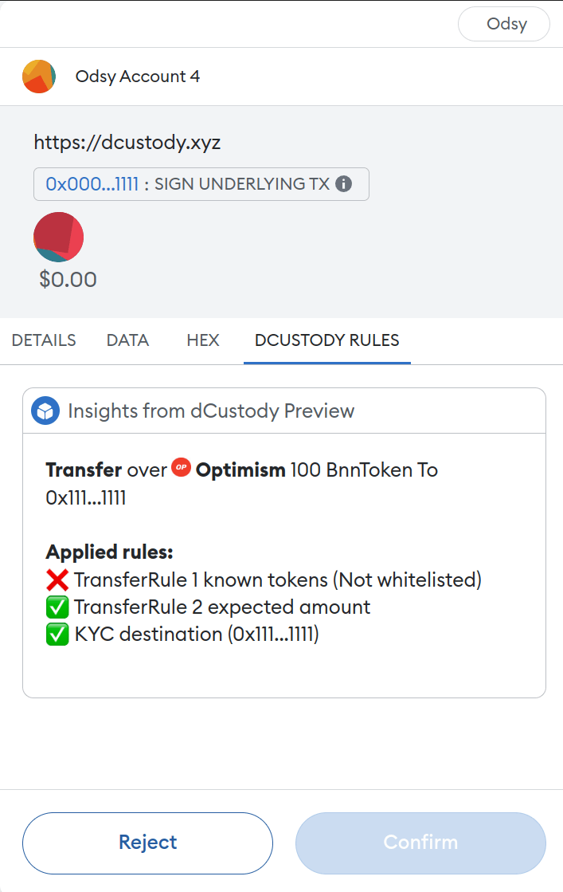Click the info icon next to SIGN UNDERLYING TX
563x892 pixels.
tap(343, 183)
